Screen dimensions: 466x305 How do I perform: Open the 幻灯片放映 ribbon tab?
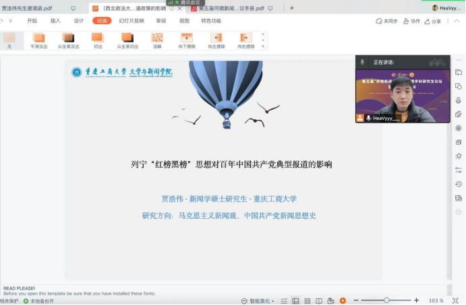[132, 21]
